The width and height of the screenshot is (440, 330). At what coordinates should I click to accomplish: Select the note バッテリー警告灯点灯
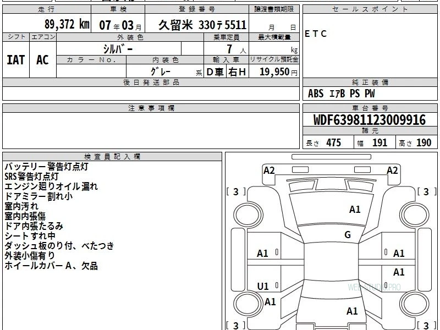coord(47,167)
